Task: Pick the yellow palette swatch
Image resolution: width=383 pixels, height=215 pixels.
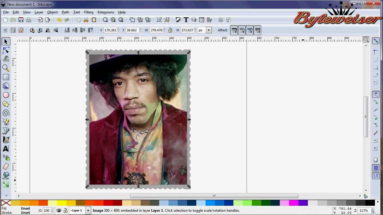Action: click(62, 203)
